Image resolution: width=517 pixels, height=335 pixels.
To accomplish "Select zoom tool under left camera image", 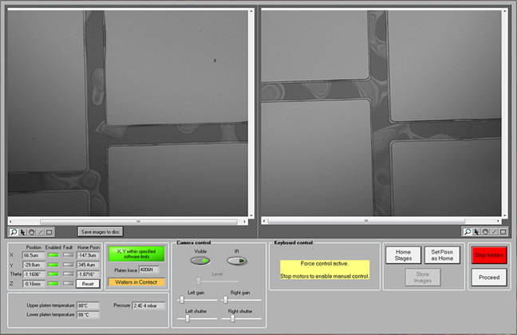I will pyautogui.click(x=14, y=232).
